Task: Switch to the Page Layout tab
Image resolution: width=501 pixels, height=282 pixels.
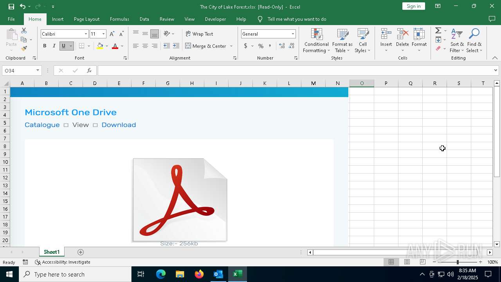Action: [87, 19]
